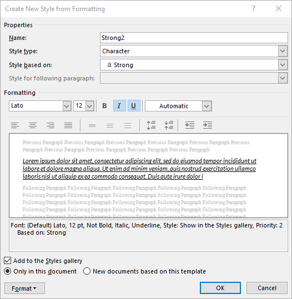Screen dimensions: 292x299
Task: Click the style description text box
Action: [x=148, y=236]
